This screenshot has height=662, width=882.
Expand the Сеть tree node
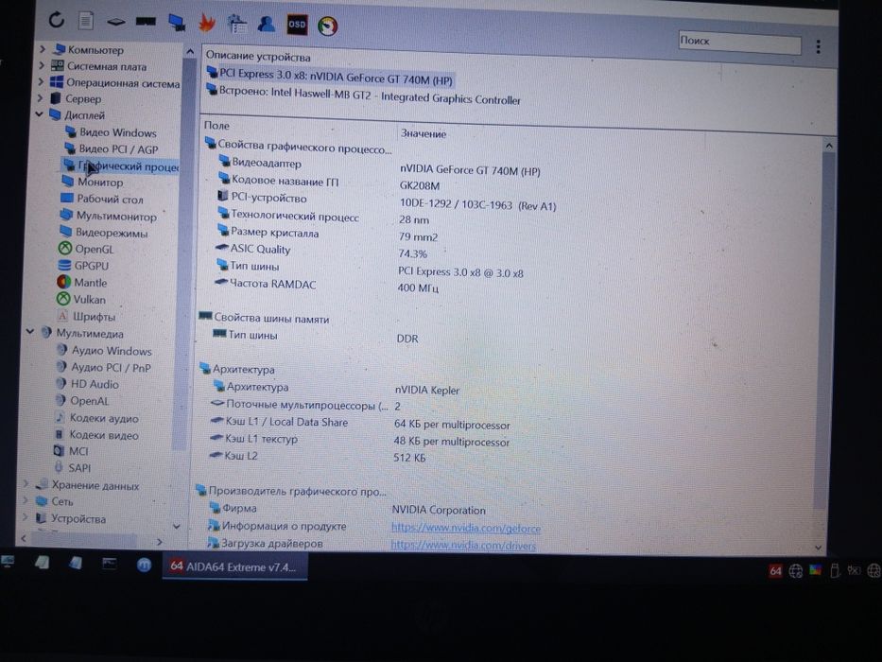pos(26,500)
